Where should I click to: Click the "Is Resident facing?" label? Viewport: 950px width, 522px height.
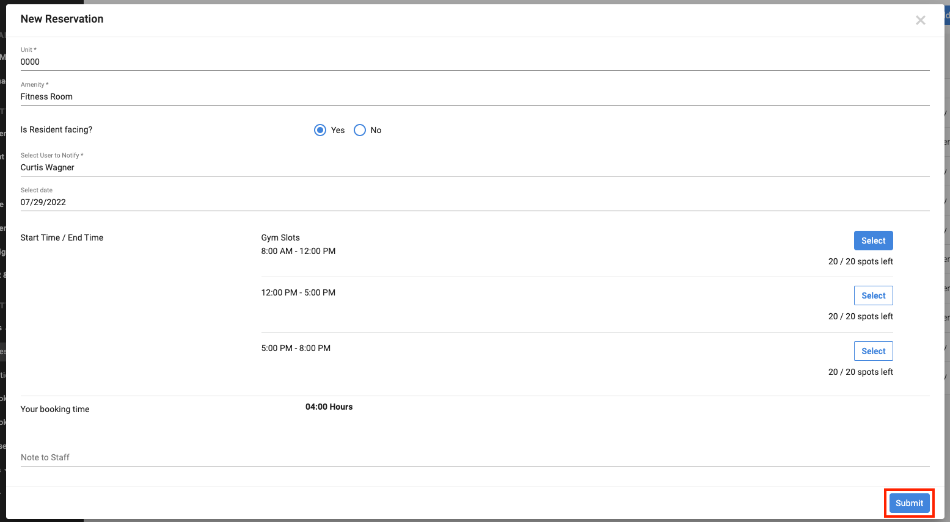tap(56, 129)
